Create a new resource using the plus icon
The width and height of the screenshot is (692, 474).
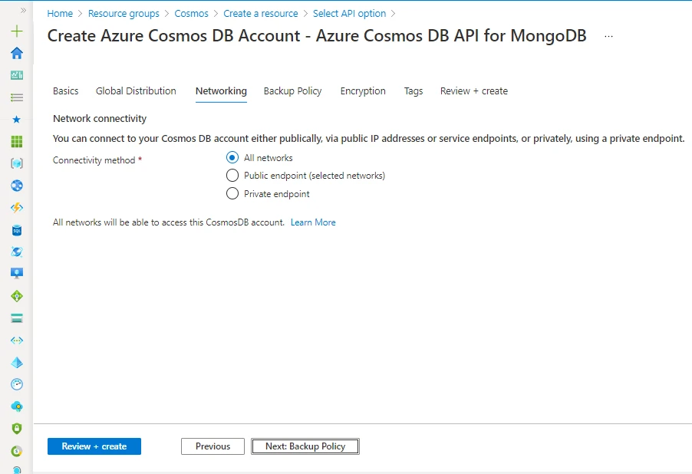click(x=15, y=32)
